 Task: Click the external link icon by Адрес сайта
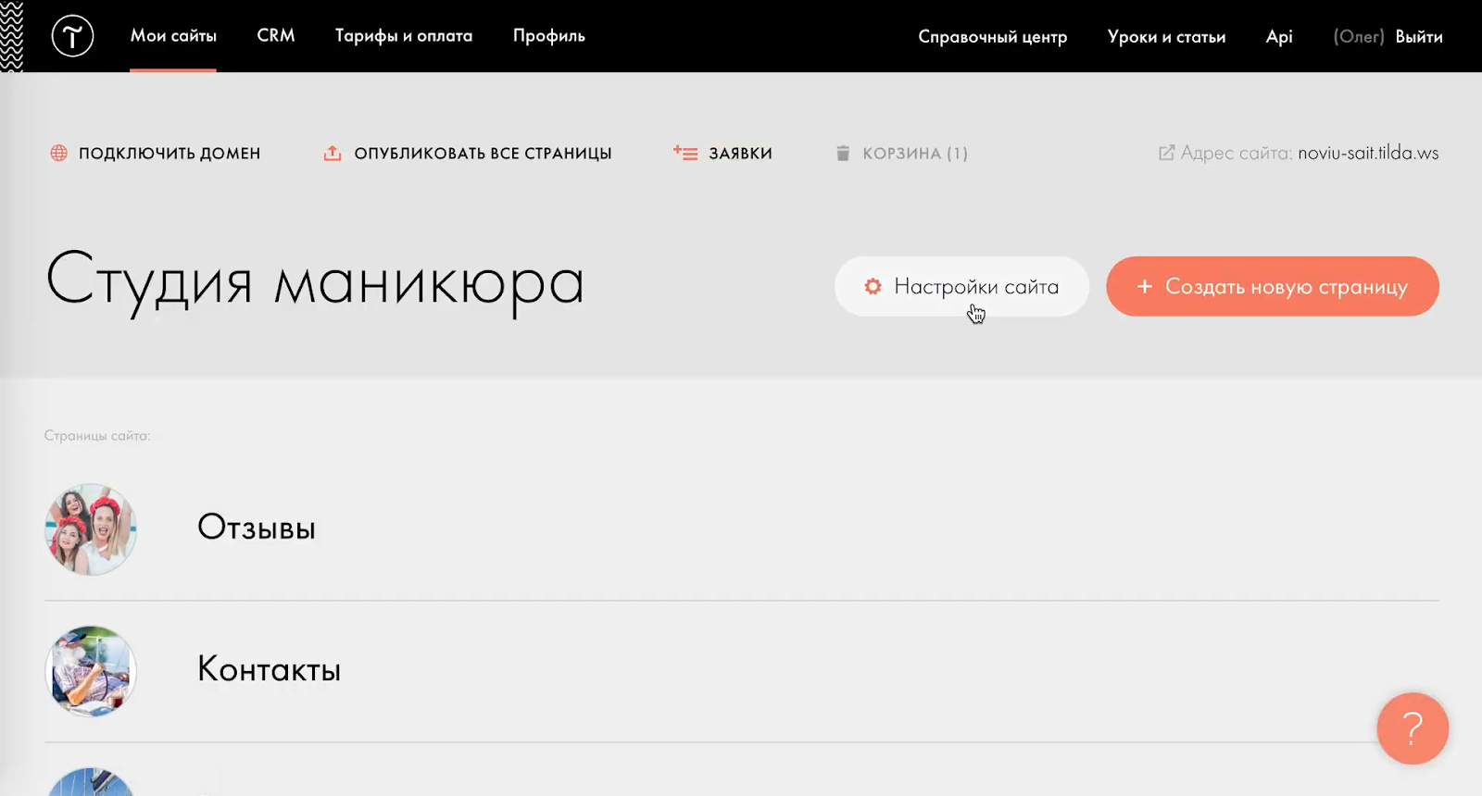pos(1167,153)
